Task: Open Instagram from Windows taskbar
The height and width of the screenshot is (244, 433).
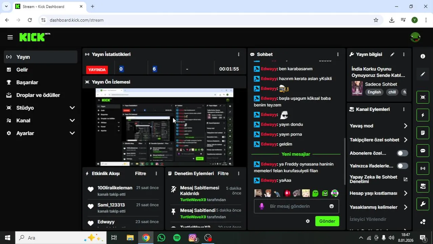Action: 192,238
